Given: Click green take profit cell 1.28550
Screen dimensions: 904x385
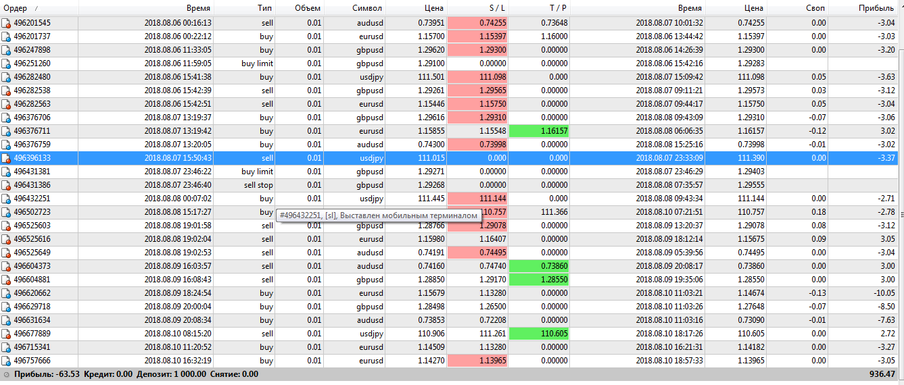Looking at the screenshot, I should (539, 280).
